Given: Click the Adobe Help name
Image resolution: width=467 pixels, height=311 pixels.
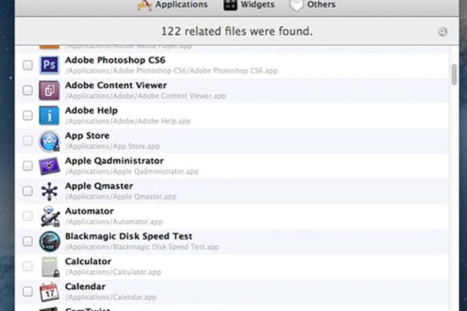Looking at the screenshot, I should [91, 111].
